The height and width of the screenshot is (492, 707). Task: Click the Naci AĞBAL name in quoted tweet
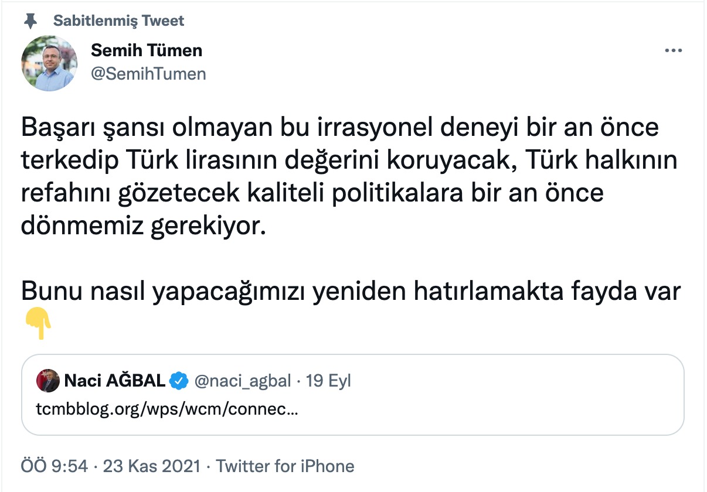[x=114, y=381]
